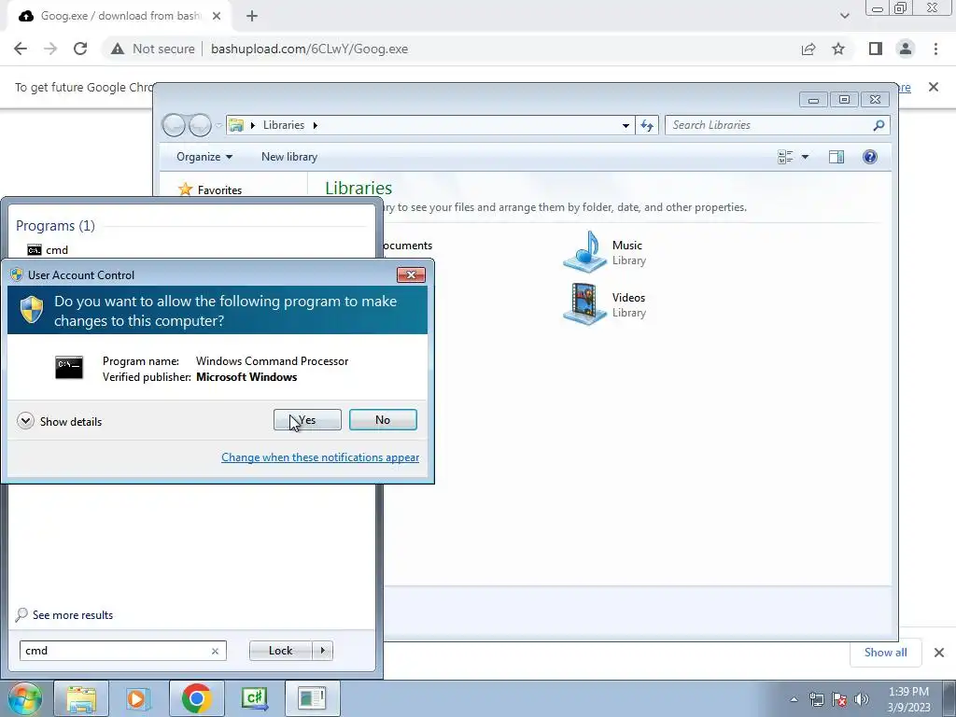Click magnifier icon in Search Libraries

[x=879, y=125]
